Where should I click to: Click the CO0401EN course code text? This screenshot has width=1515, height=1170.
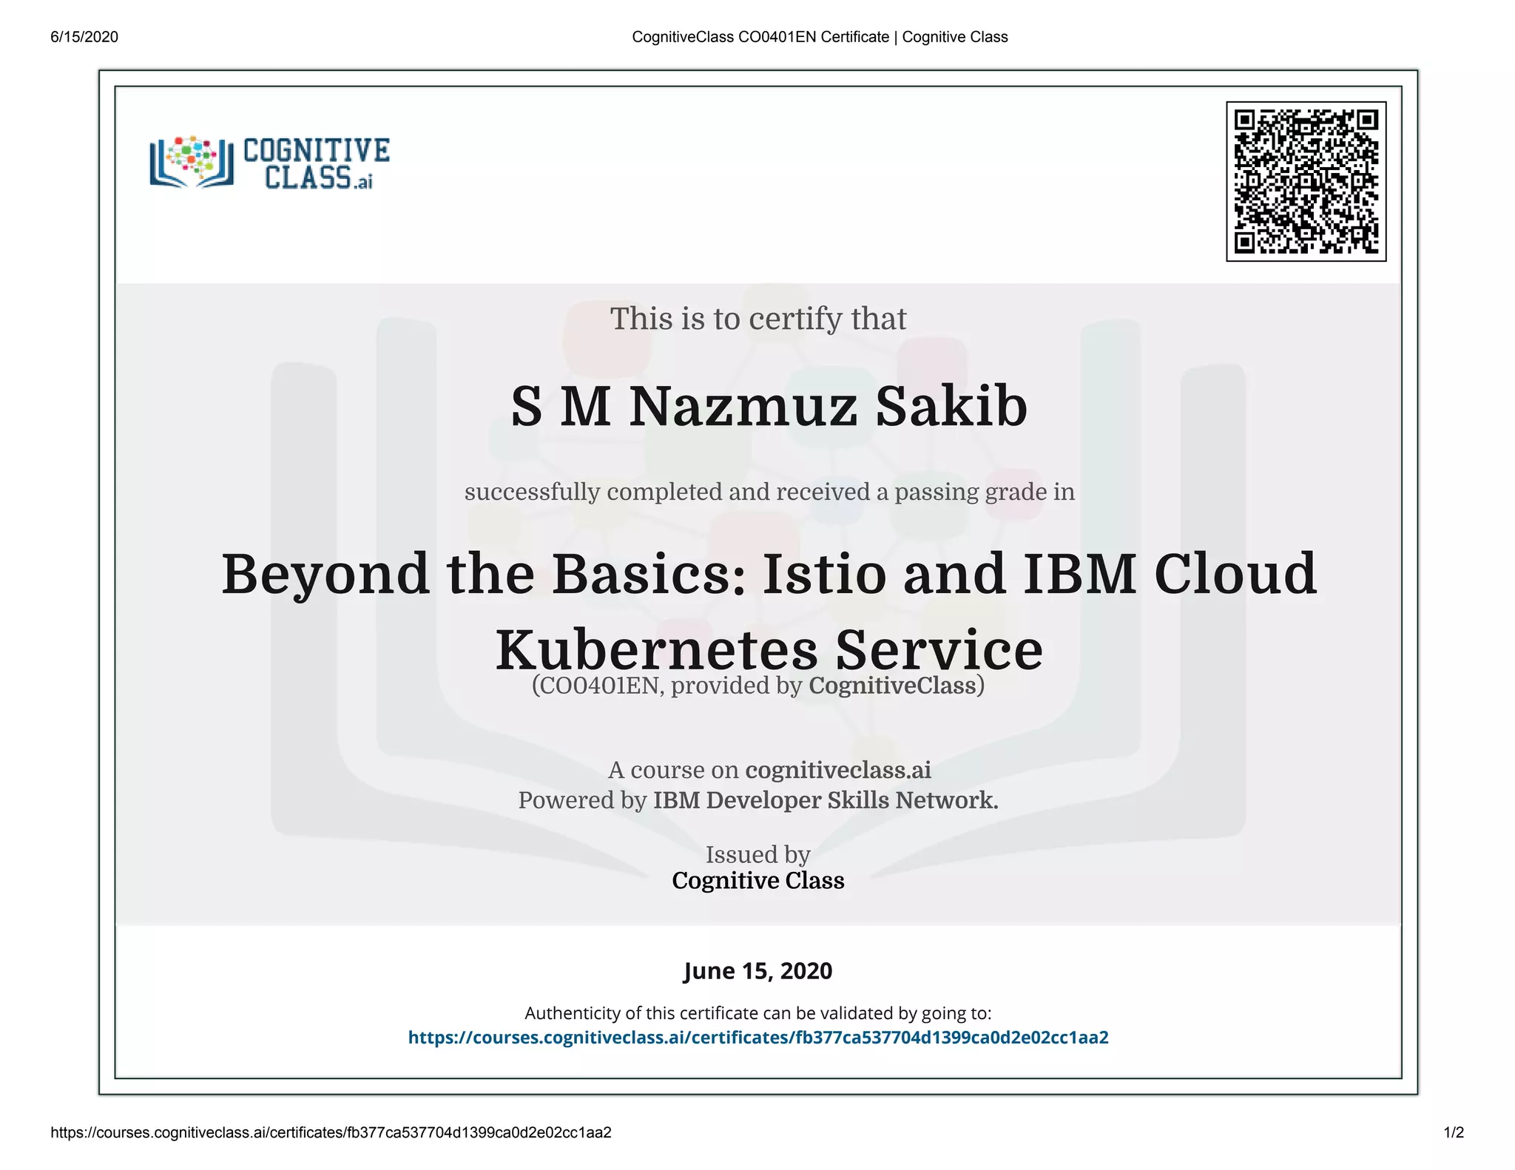pos(599,686)
